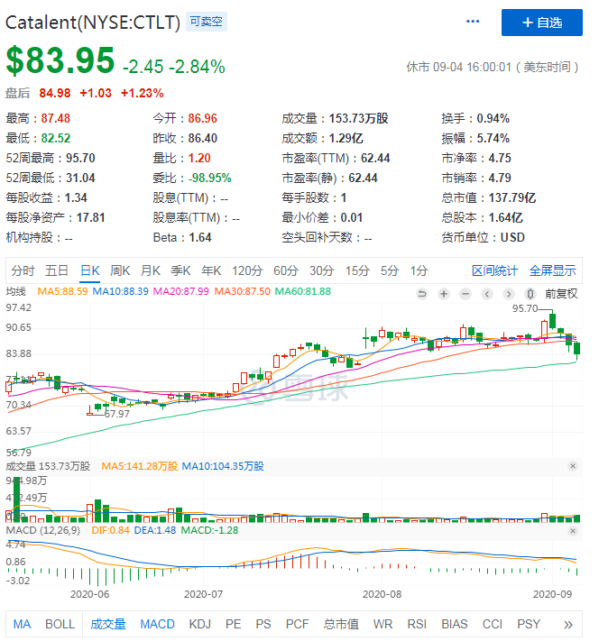Toggle the CCI indicator

(x=492, y=624)
